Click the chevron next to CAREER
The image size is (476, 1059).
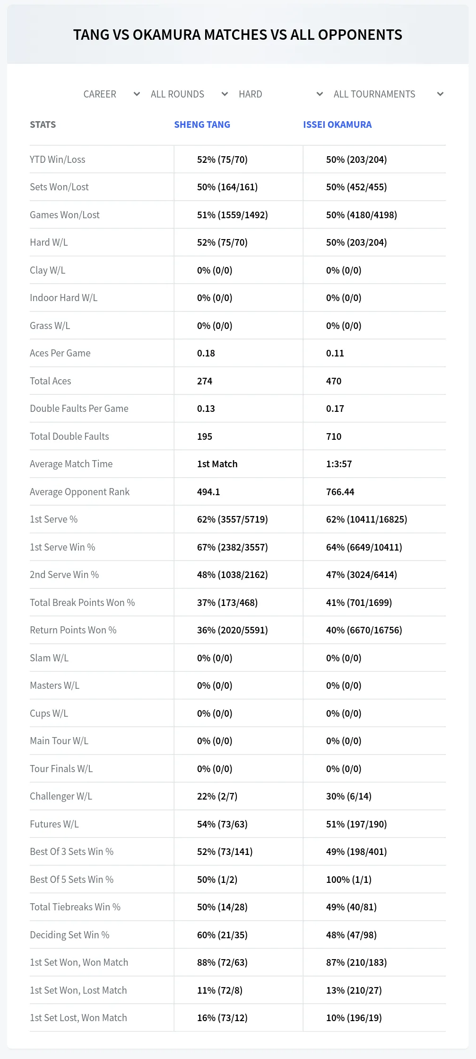coord(137,94)
